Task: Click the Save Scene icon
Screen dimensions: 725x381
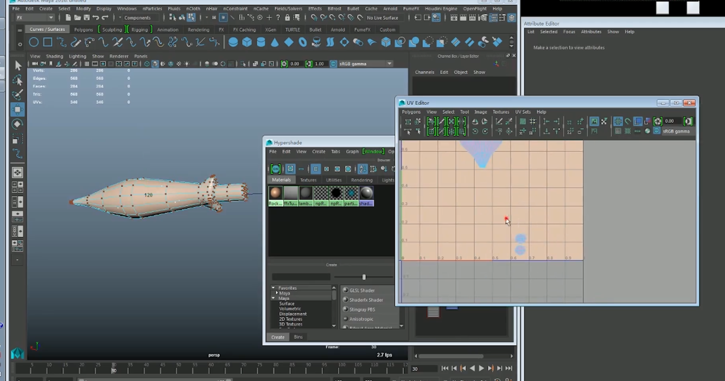Action: point(86,18)
